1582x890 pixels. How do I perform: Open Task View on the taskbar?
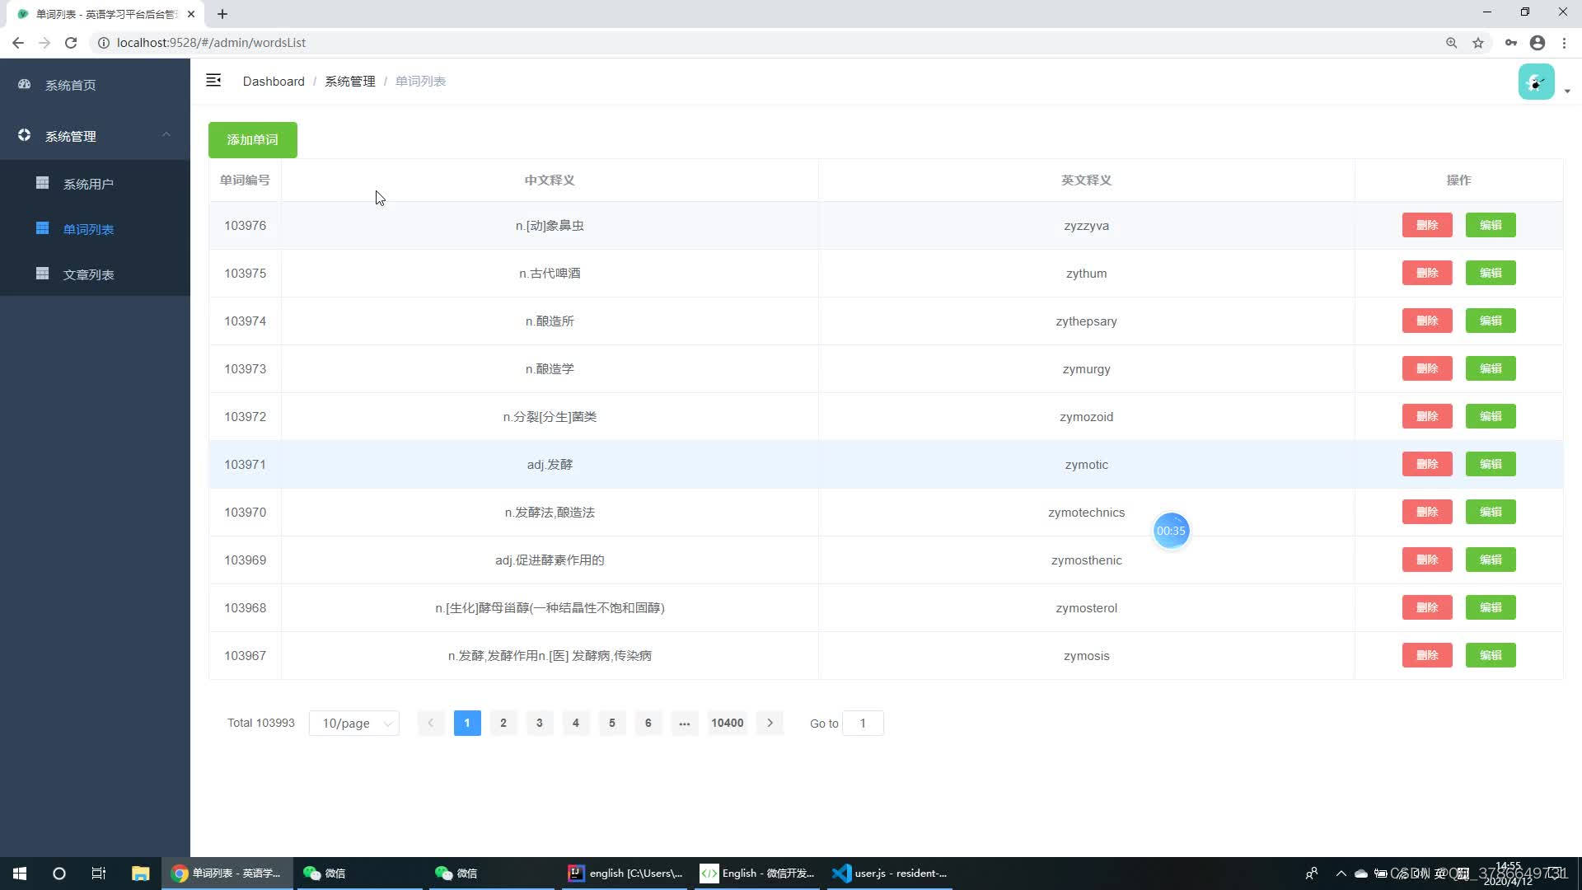click(x=99, y=874)
